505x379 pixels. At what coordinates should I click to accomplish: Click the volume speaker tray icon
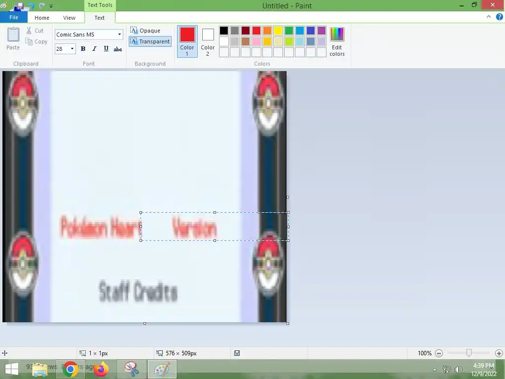pyautogui.click(x=458, y=369)
